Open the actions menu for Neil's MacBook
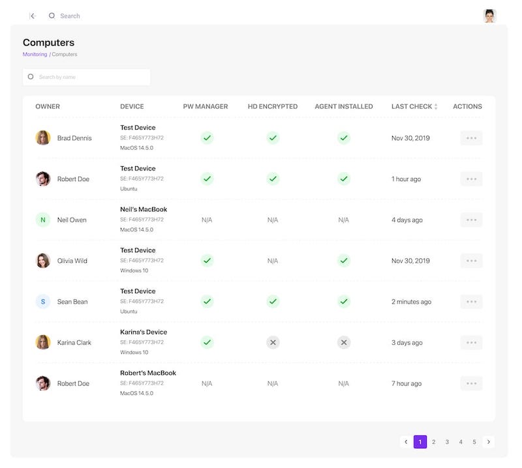The image size is (522, 468). pos(471,220)
